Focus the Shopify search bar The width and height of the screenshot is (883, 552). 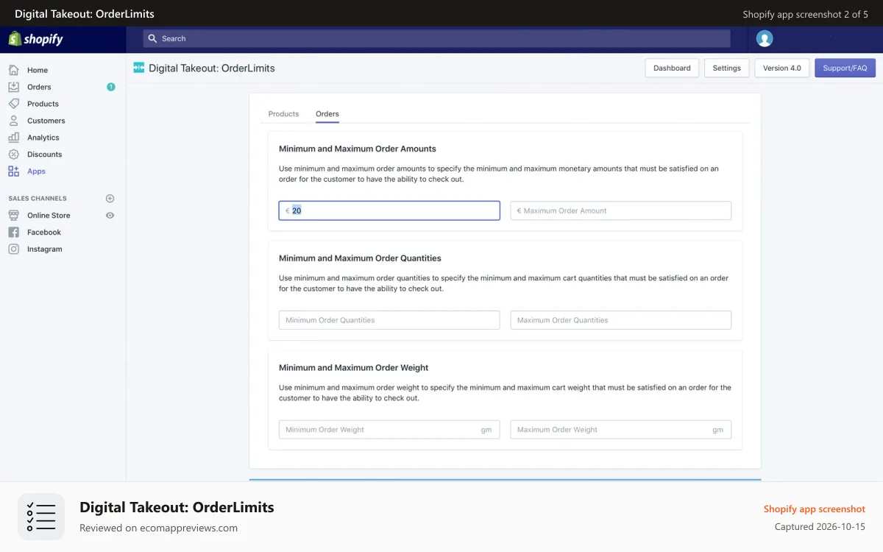[436, 39]
